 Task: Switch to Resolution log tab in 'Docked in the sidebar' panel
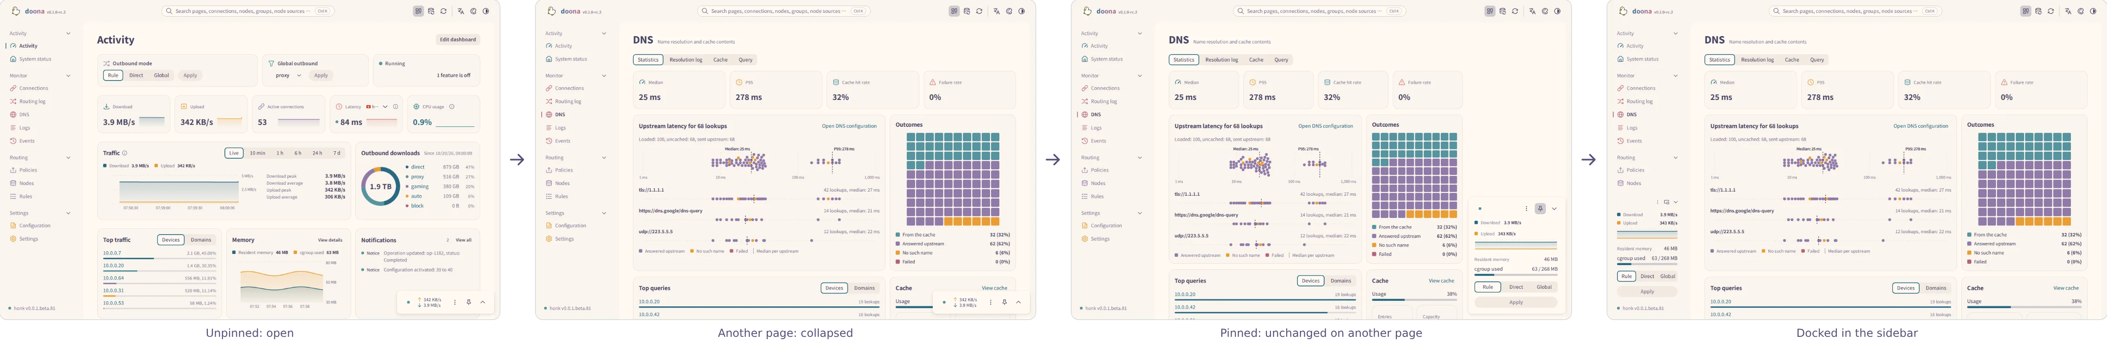pos(1757,60)
